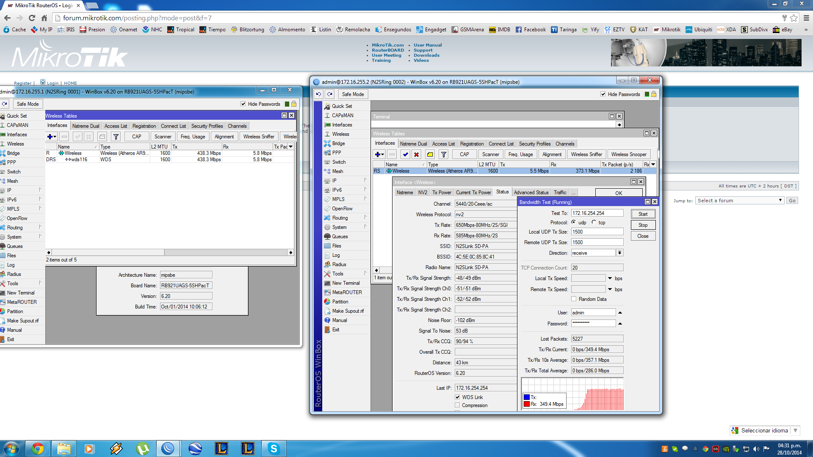Launch Skype from the Windows taskbar
This screenshot has height=457, width=813.
pos(274,449)
